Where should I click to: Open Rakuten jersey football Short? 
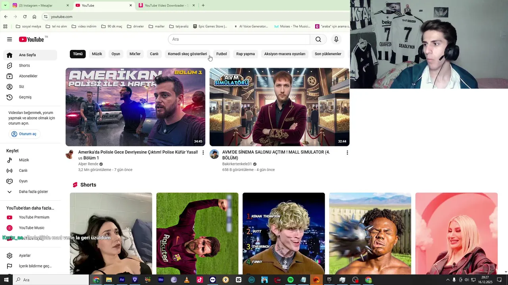tap(197, 233)
